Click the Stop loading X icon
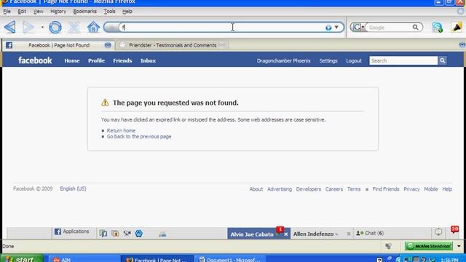466x262 pixels. point(74,28)
